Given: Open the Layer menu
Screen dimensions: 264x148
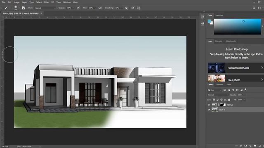Looking at the screenshot, I should (x=24, y=2).
